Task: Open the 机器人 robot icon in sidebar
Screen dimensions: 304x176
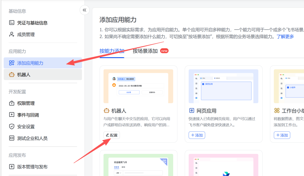Action: click(11, 74)
